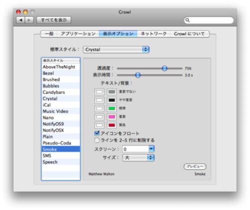
Task: Go forward with the right arrow button
Action: pyautogui.click(x=29, y=20)
